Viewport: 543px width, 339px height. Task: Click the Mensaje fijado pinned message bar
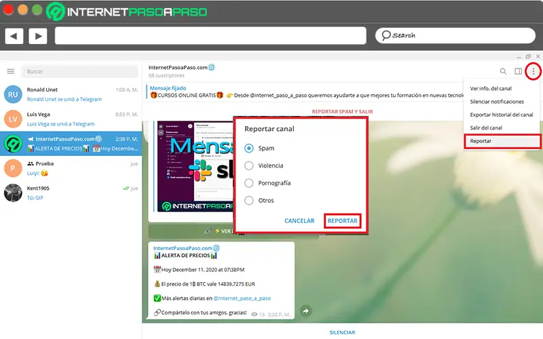pyautogui.click(x=305, y=92)
